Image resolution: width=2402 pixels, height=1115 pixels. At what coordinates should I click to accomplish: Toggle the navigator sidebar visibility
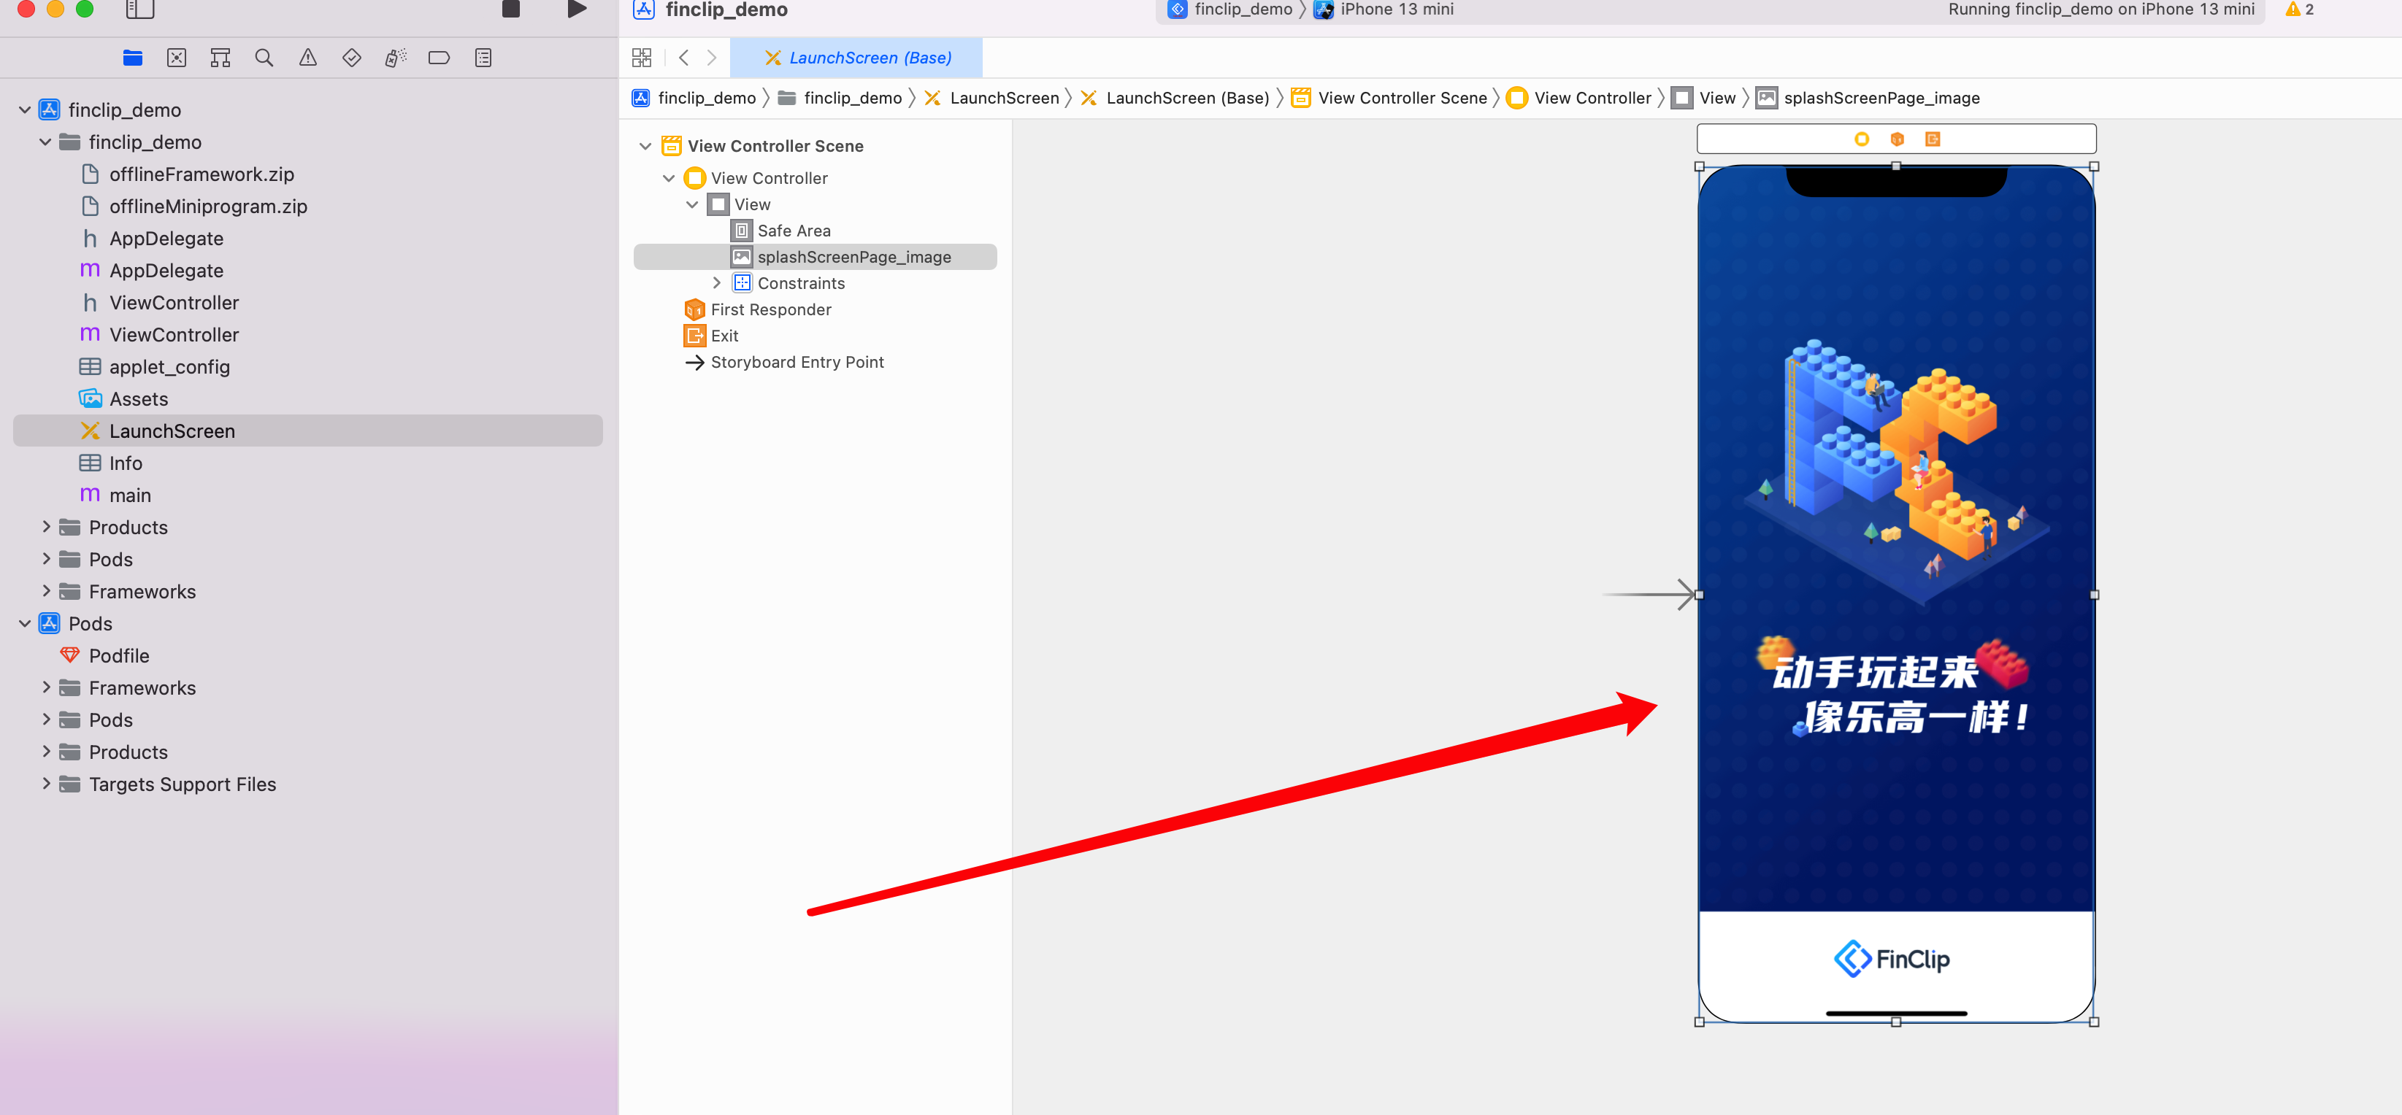(140, 9)
